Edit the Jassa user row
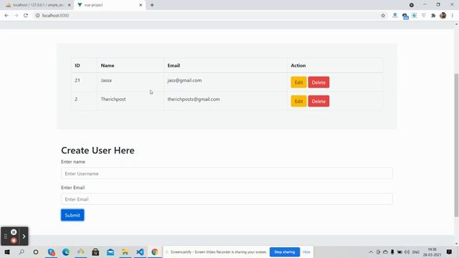This screenshot has height=258, width=459. pyautogui.click(x=298, y=82)
